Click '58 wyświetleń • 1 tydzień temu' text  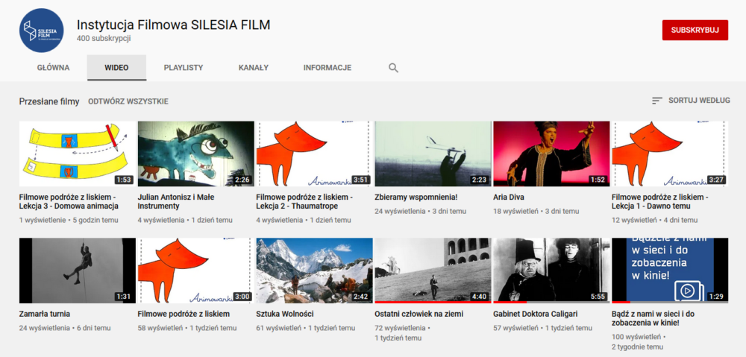[187, 328]
